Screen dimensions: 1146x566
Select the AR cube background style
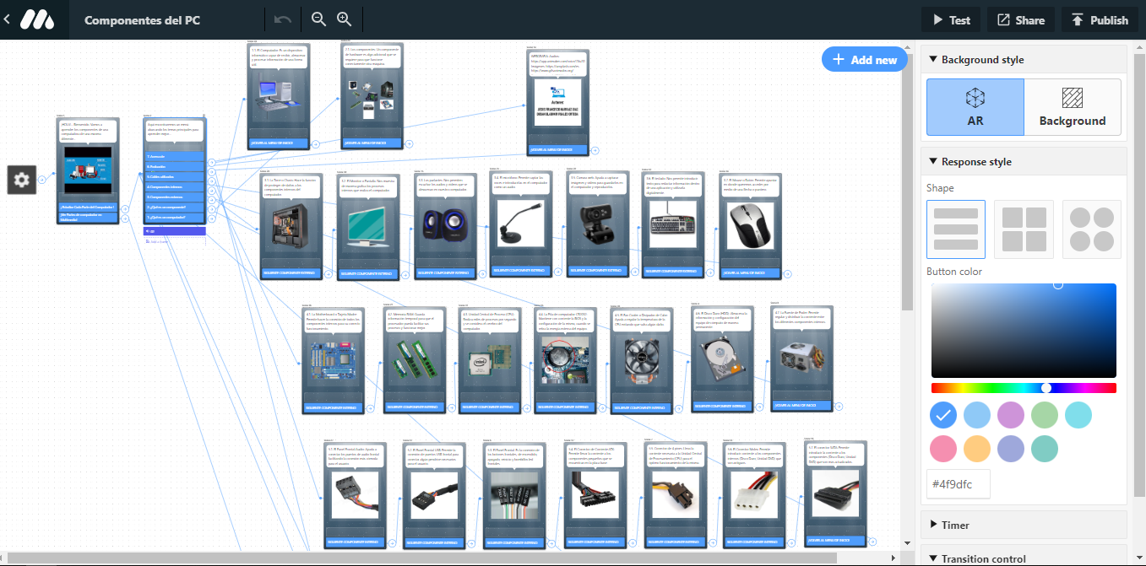tap(975, 107)
